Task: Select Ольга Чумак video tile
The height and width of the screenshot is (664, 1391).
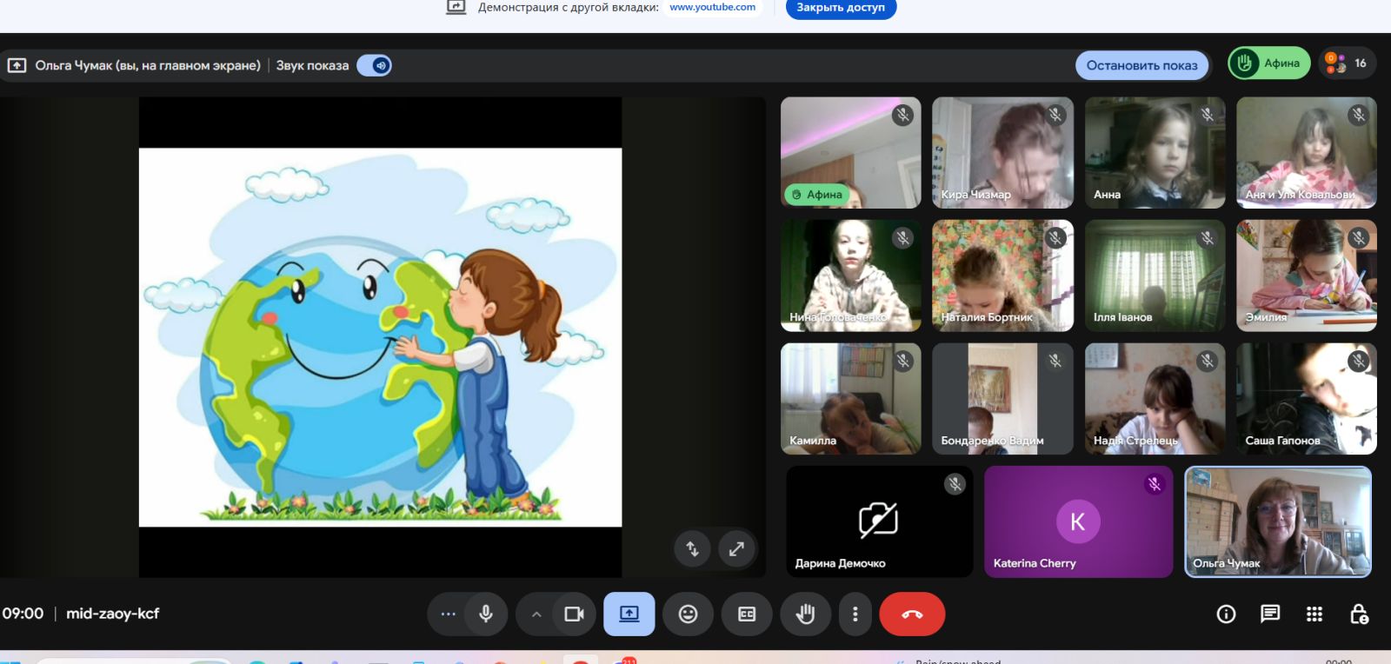Action: [x=1277, y=521]
